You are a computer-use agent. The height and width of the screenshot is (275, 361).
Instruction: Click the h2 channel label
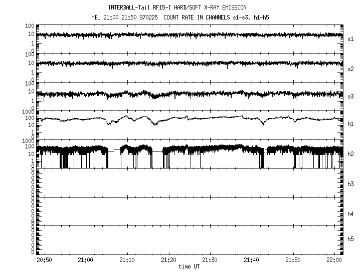click(x=351, y=154)
